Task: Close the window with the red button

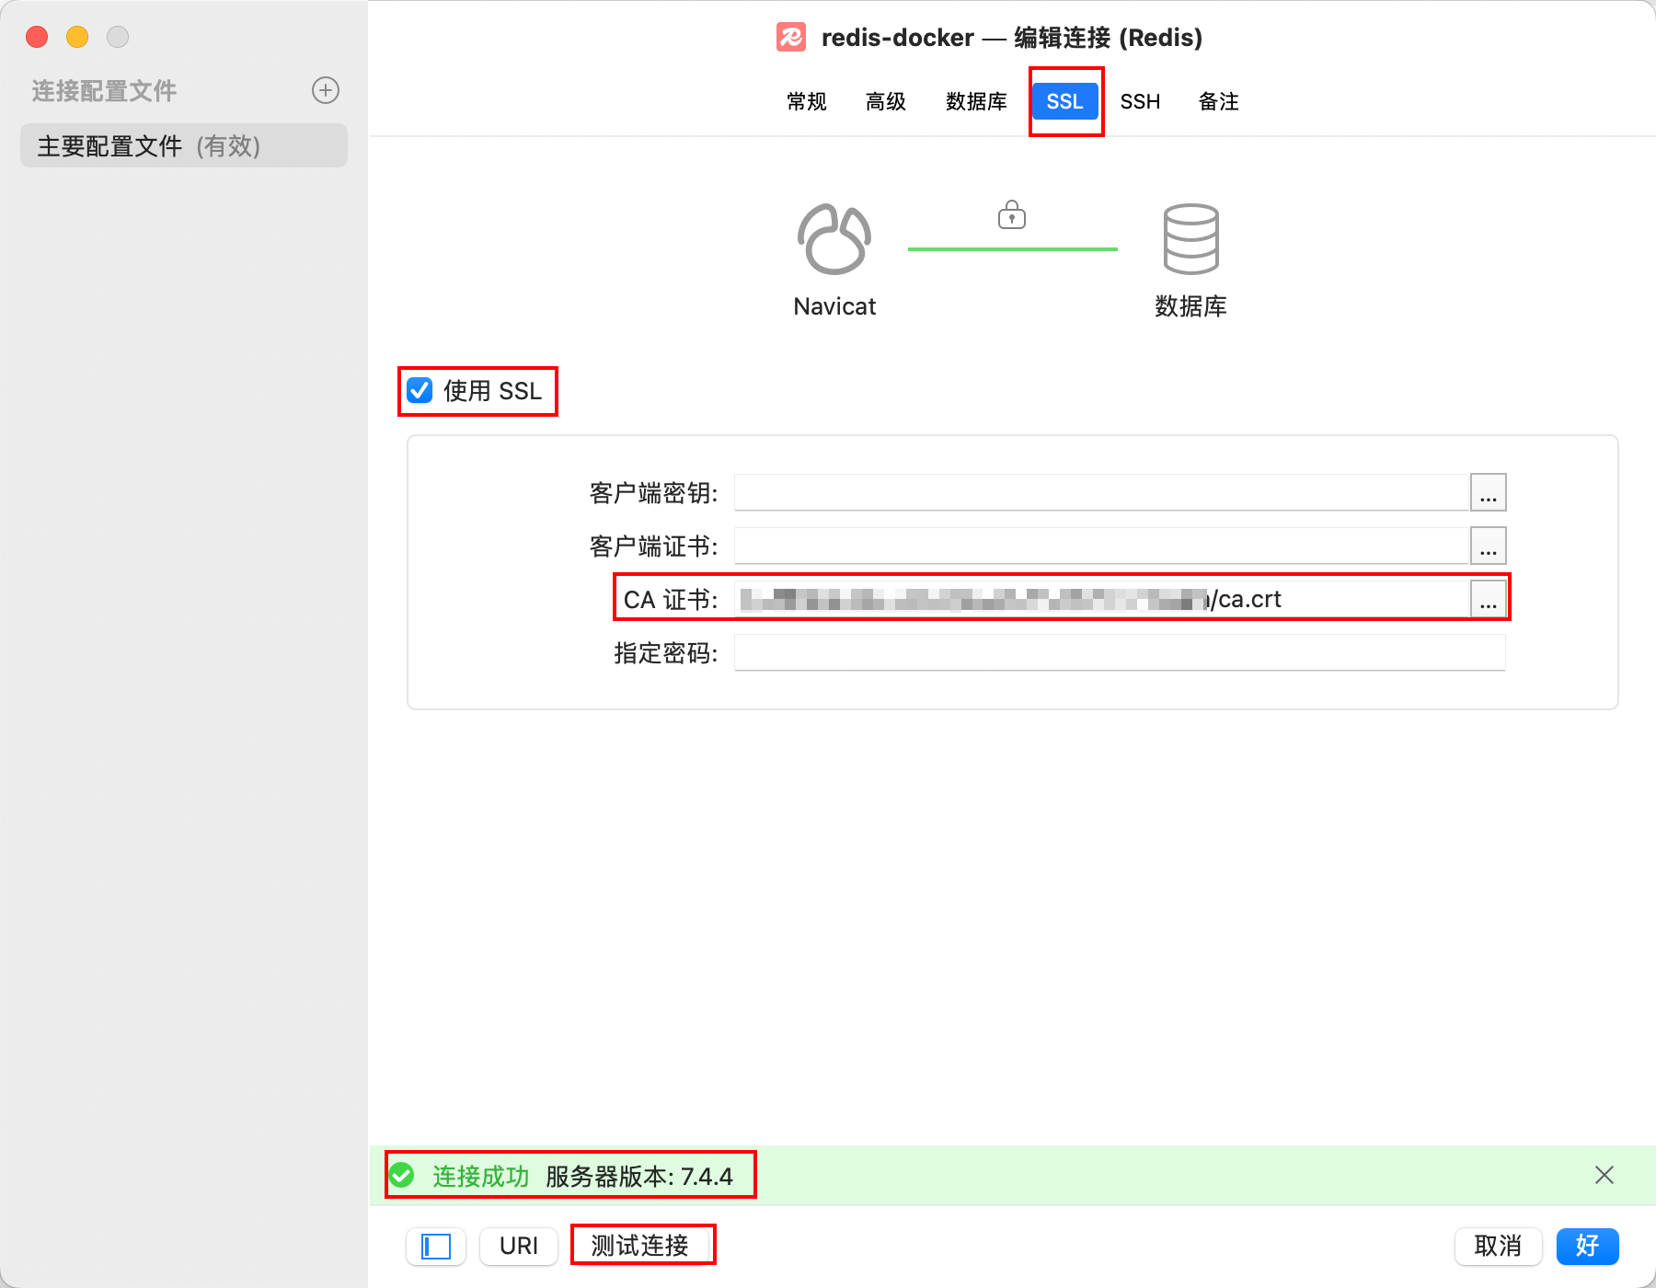Action: click(37, 37)
